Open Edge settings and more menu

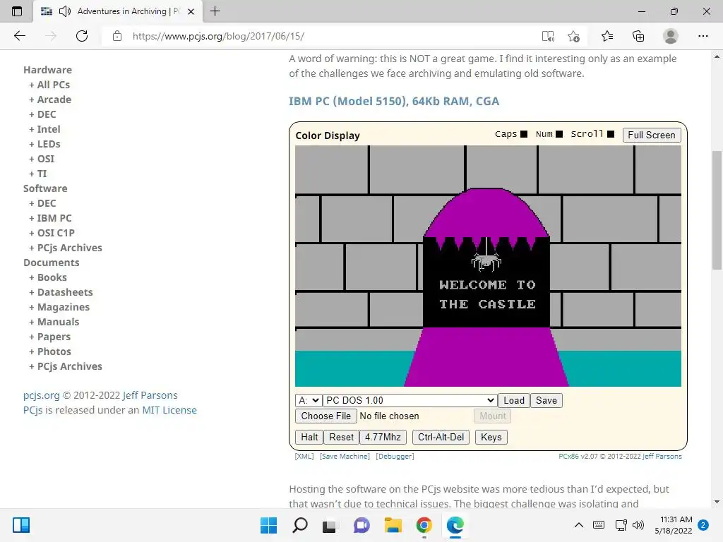pyautogui.click(x=703, y=36)
